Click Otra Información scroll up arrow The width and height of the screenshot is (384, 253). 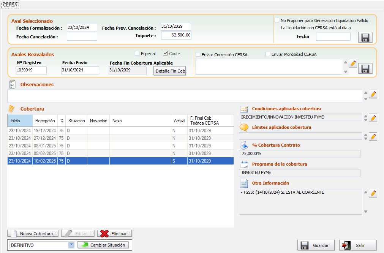(366, 192)
